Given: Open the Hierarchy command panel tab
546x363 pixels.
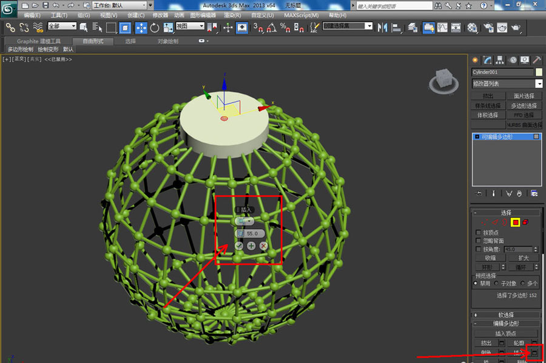Looking at the screenshot, I should 500,60.
